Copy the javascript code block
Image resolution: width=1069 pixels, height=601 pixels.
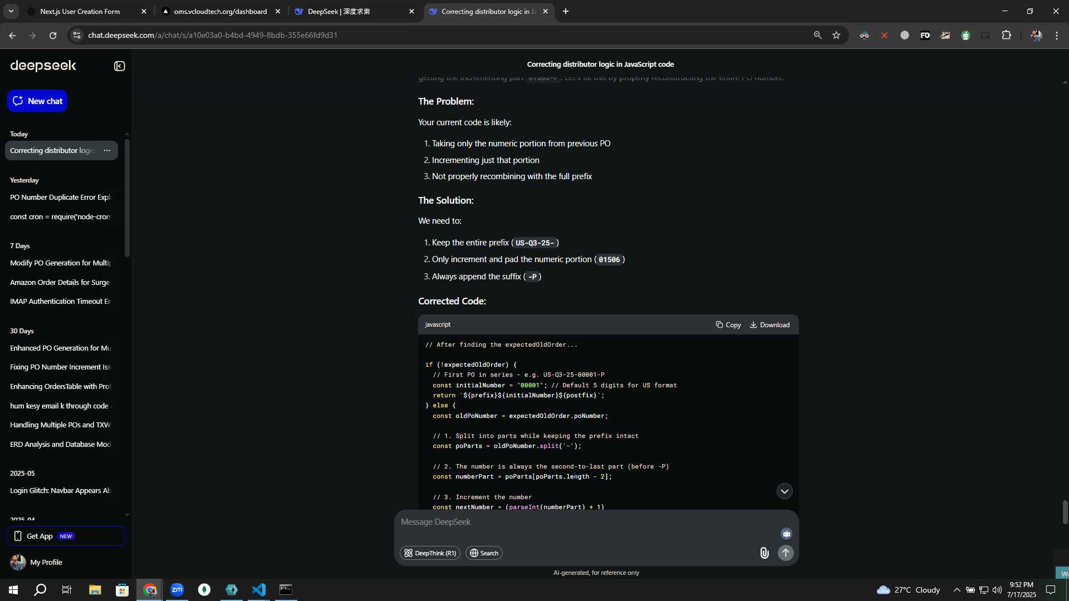[728, 324]
